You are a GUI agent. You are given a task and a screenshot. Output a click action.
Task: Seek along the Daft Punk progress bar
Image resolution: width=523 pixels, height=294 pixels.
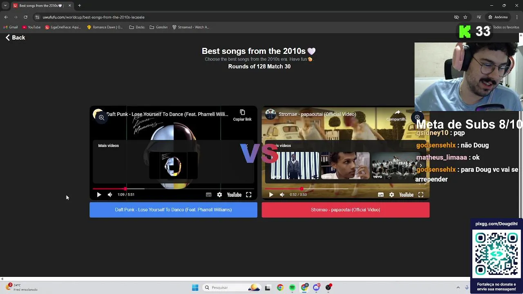pyautogui.click(x=173, y=189)
